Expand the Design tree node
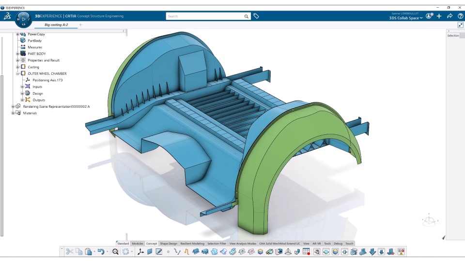This screenshot has height=261, width=465. pyautogui.click(x=22, y=93)
